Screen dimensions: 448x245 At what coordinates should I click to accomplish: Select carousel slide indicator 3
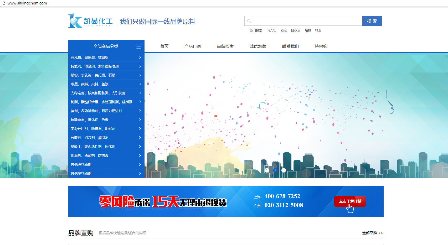[x=284, y=170]
